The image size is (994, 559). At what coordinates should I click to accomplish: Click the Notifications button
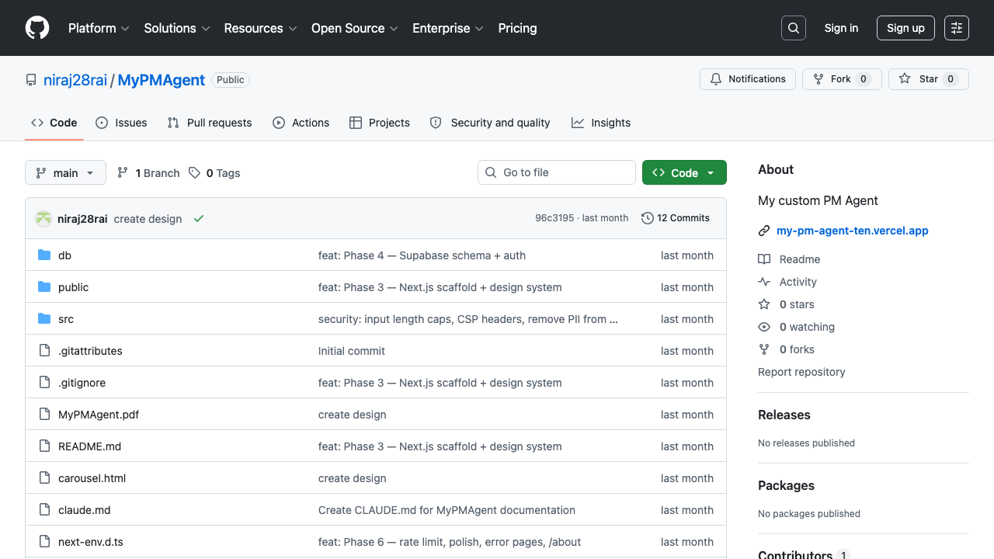[748, 79]
